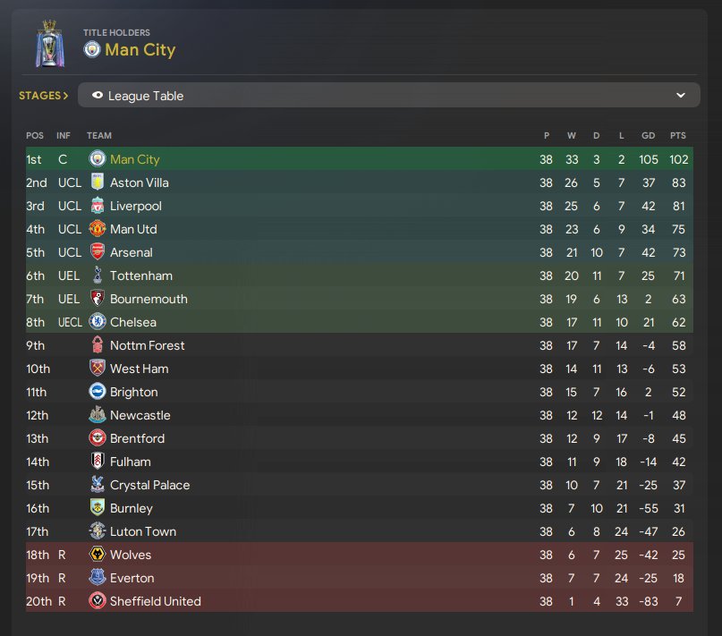
Task: Click the Man City crest in the header
Action: (x=92, y=49)
